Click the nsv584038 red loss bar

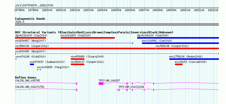point(187,48)
